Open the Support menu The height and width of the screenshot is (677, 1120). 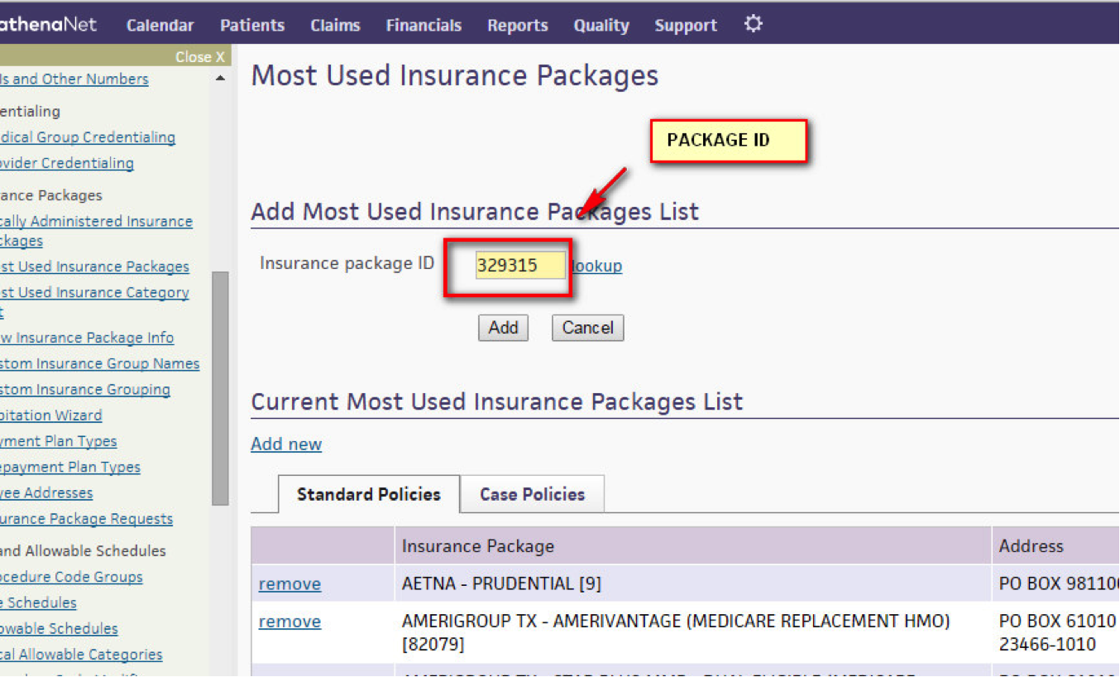(x=686, y=26)
